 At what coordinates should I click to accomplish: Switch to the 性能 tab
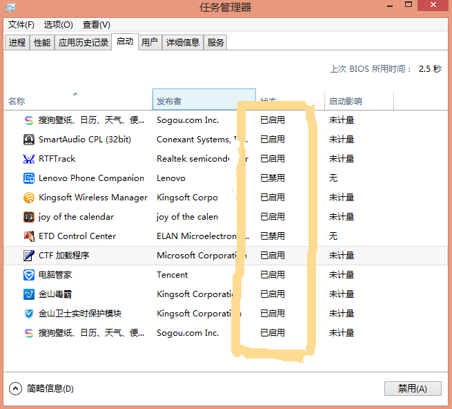pyautogui.click(x=42, y=43)
